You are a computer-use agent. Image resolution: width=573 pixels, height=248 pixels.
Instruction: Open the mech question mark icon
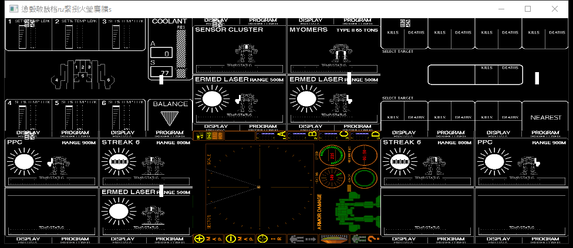[365, 239]
